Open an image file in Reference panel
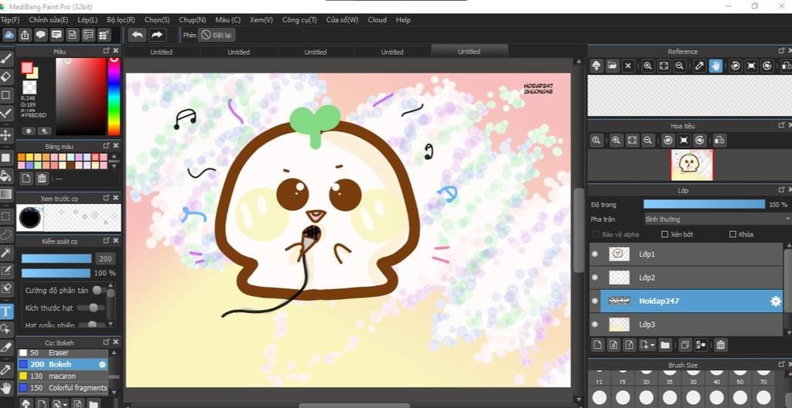The image size is (792, 408). tap(613, 66)
